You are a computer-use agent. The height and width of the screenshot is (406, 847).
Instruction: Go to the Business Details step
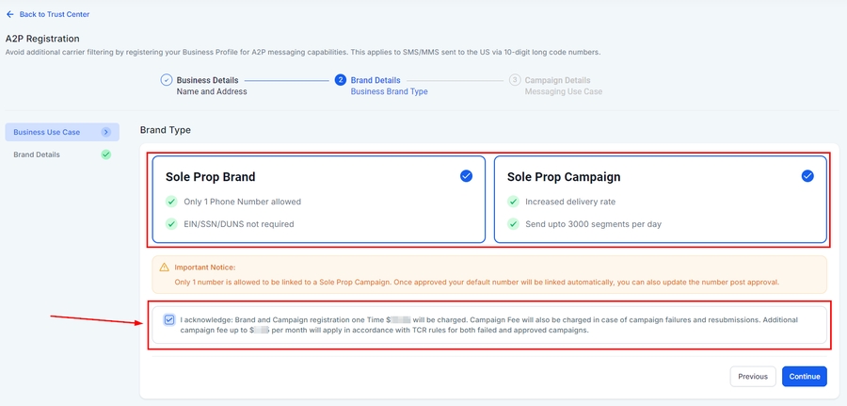207,81
